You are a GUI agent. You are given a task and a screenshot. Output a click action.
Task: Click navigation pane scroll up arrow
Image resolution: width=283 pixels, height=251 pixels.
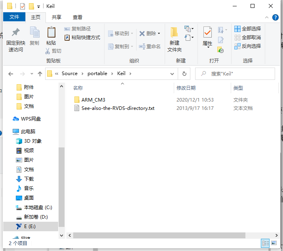coord(61,87)
